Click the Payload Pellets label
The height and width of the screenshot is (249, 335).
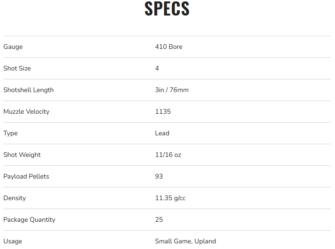tap(26, 177)
